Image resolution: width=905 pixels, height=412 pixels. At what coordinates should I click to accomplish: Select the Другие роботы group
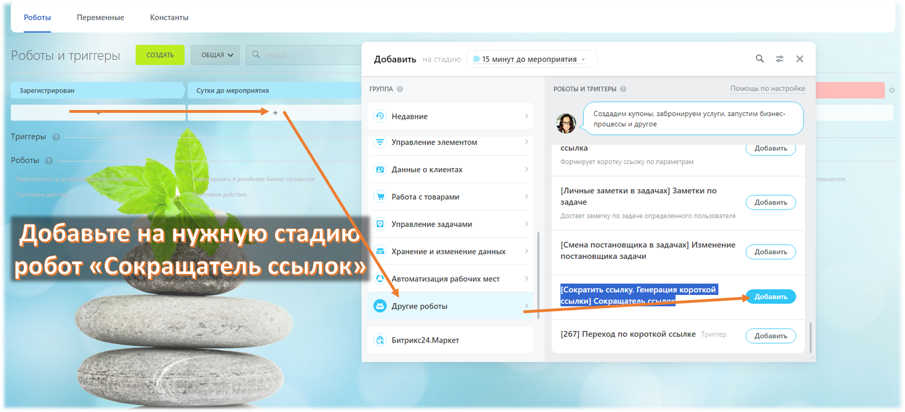click(450, 306)
